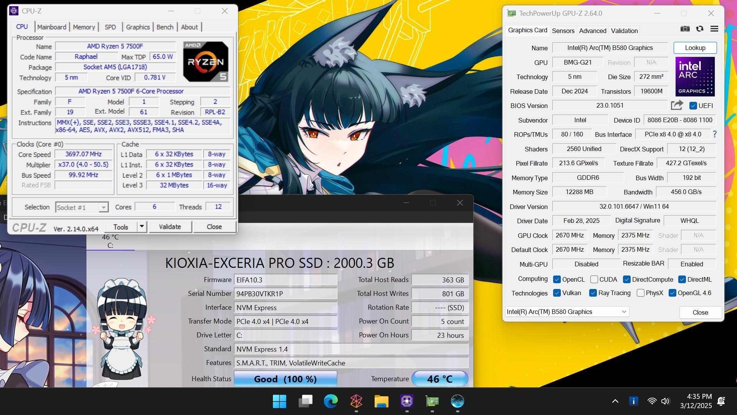The image size is (737, 415).
Task: Toggle the Vulkan checkbox
Action: coord(557,293)
